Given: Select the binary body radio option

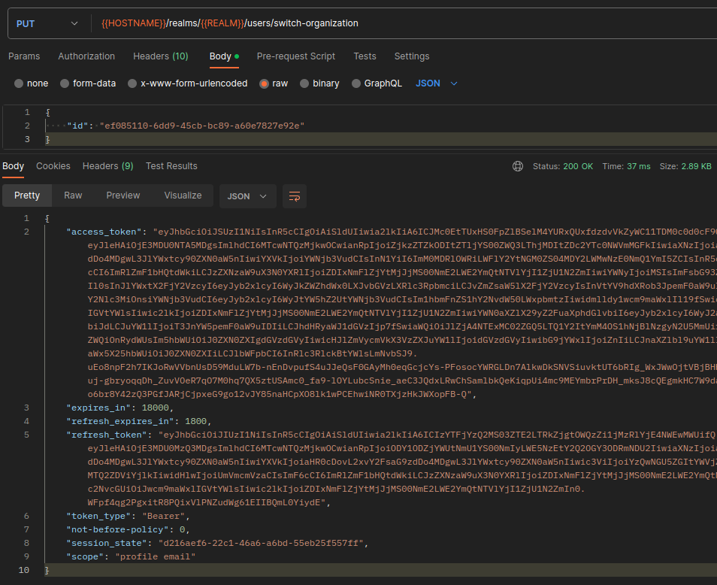Looking at the screenshot, I should (304, 83).
